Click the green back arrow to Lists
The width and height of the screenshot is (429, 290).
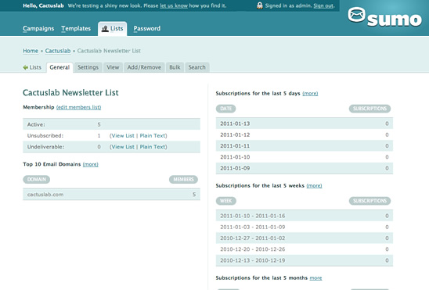tap(26, 67)
